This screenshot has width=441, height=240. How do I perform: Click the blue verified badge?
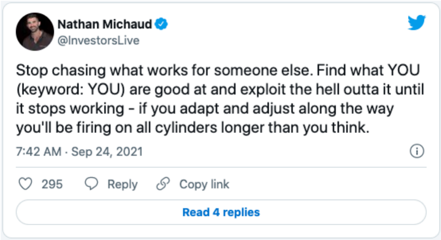click(x=162, y=24)
